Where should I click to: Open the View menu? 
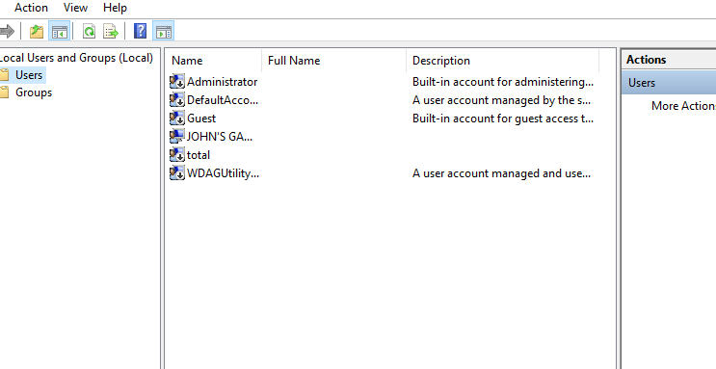coord(75,8)
